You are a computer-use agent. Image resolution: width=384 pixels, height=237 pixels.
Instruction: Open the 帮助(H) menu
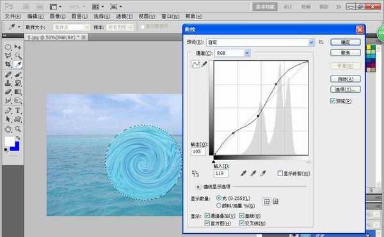(x=194, y=17)
